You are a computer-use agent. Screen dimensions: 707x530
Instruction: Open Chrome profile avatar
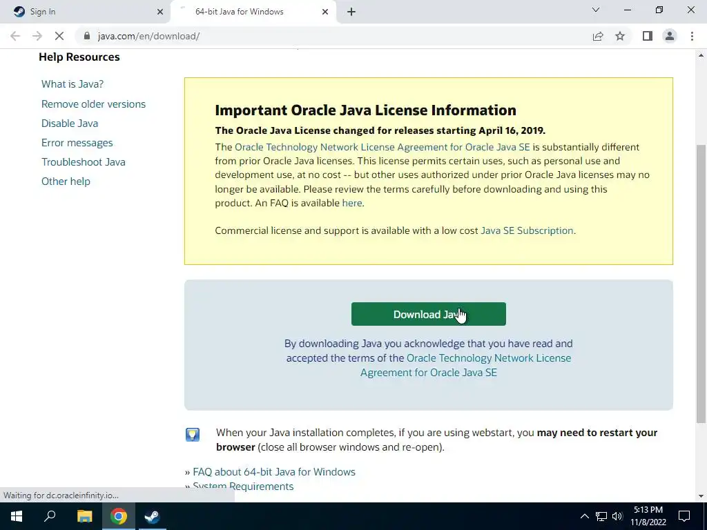coord(670,36)
